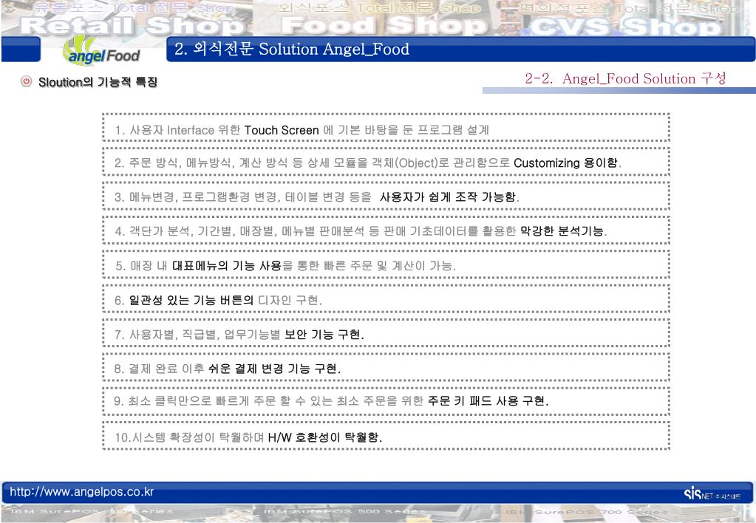Click subtitle '2-2. Angel_Food Solution 구성'
756x523 pixels.
tap(625, 78)
